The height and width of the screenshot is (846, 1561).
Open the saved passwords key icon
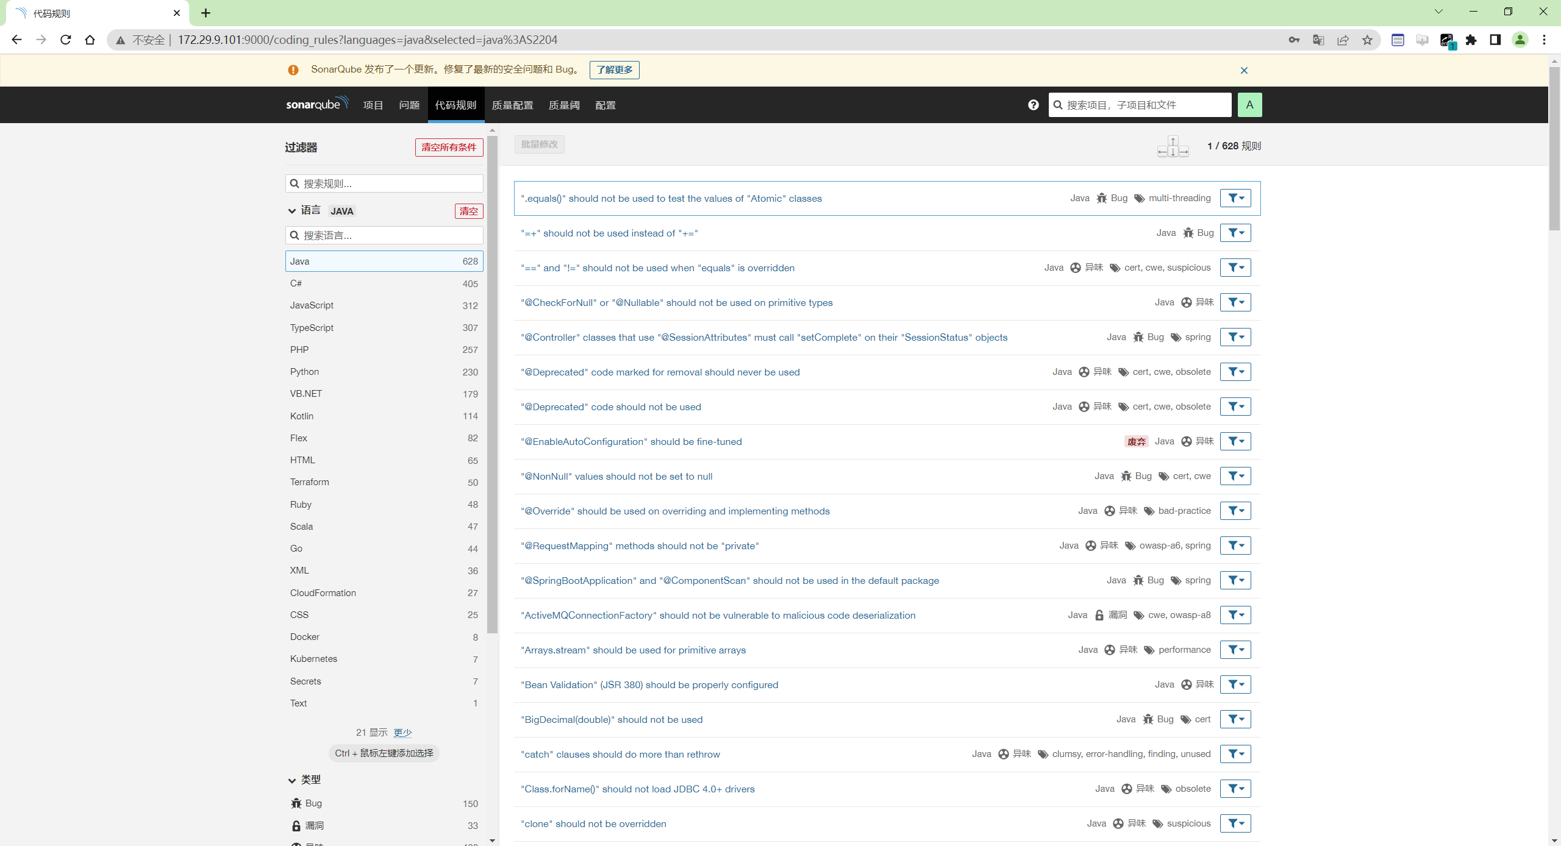pyautogui.click(x=1294, y=40)
